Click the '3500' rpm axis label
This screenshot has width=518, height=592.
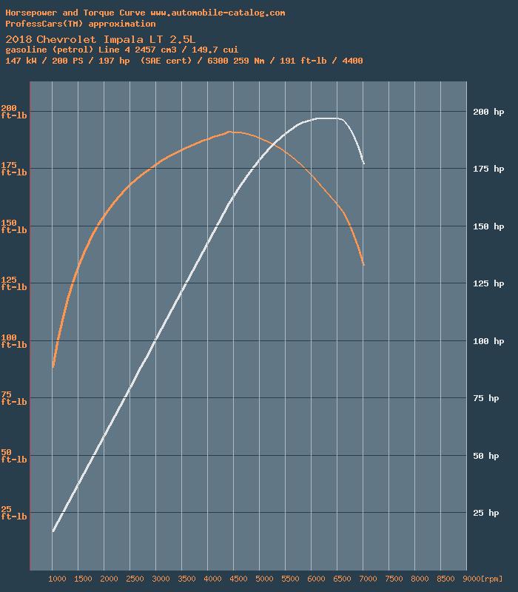[186, 579]
